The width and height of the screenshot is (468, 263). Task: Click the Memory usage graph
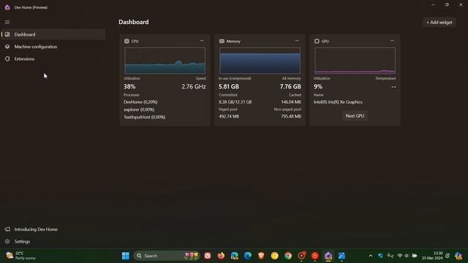click(x=260, y=61)
